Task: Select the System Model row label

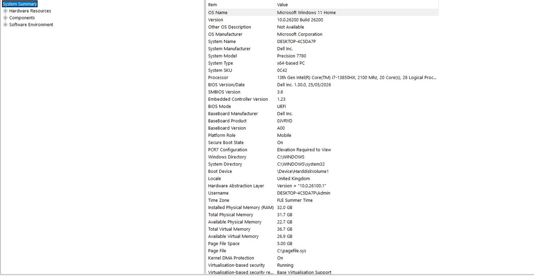Action: (x=222, y=56)
